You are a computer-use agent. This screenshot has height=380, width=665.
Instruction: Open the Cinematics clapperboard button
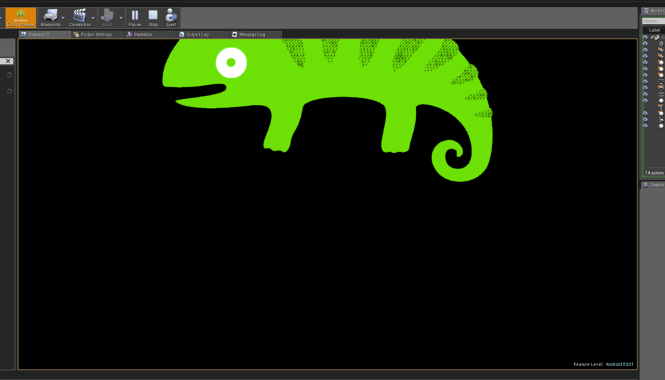80,18
